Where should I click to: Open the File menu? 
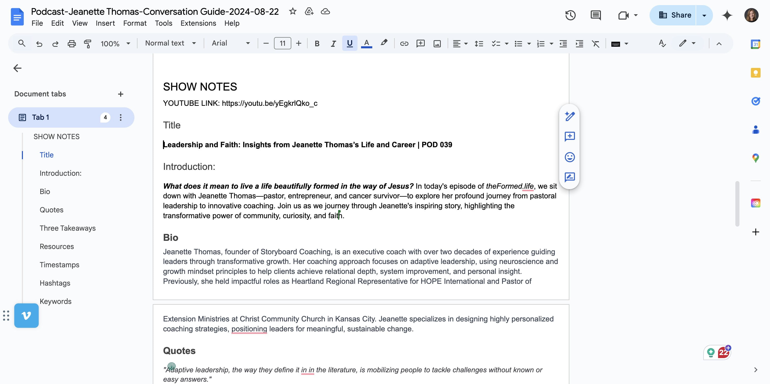37,23
